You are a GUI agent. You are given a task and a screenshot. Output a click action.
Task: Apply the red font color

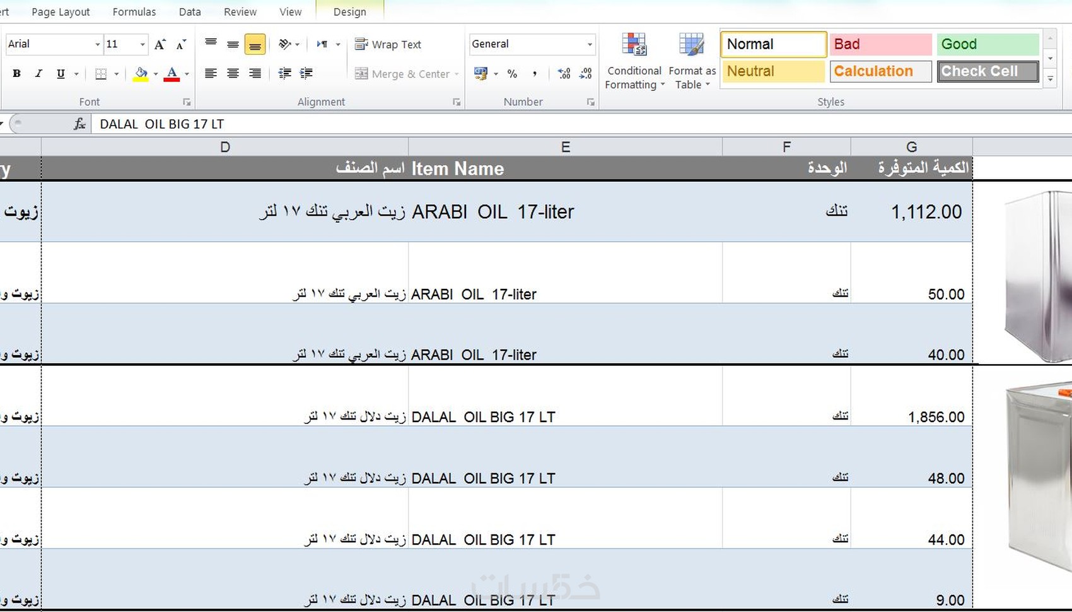point(172,74)
